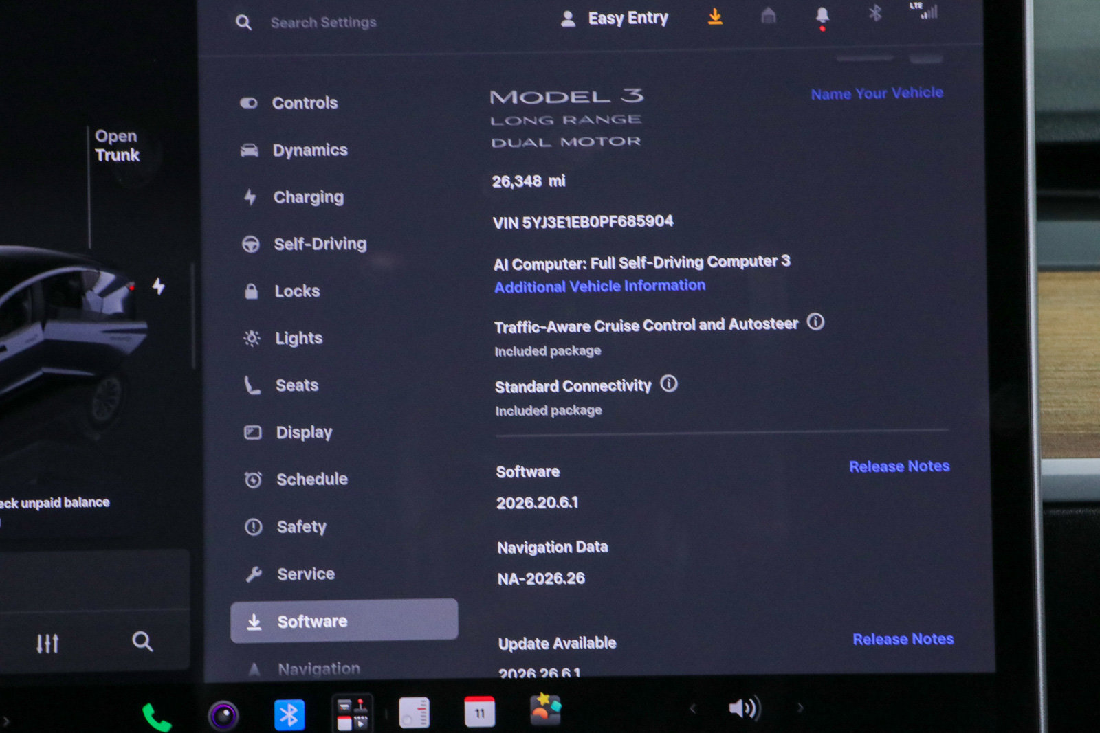
Task: Tap the orange software download icon
Action: [715, 16]
